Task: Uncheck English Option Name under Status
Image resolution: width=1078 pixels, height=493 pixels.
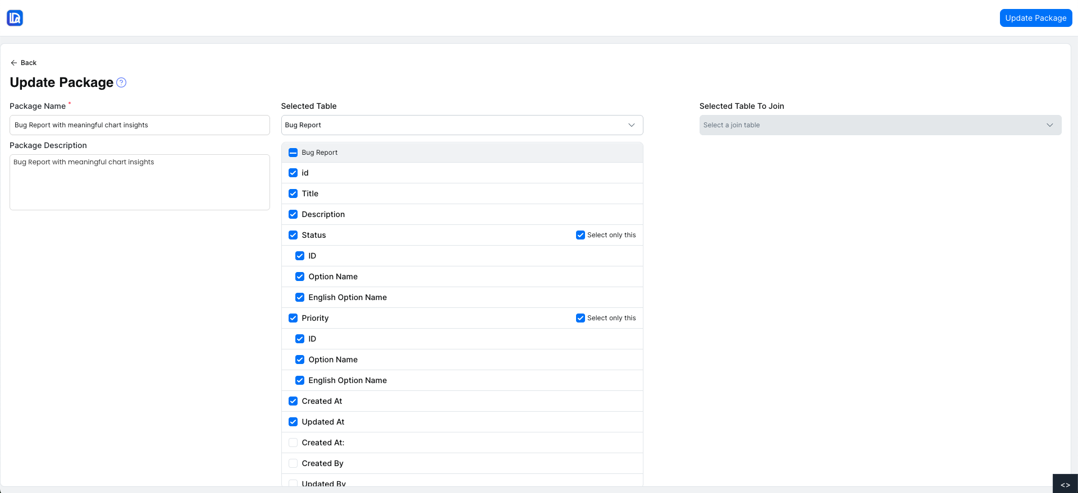Action: (x=300, y=297)
